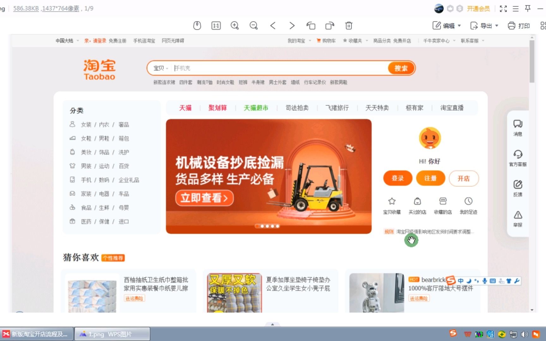
Task: Click the image vertical scrollbar thumb
Action: point(532,61)
